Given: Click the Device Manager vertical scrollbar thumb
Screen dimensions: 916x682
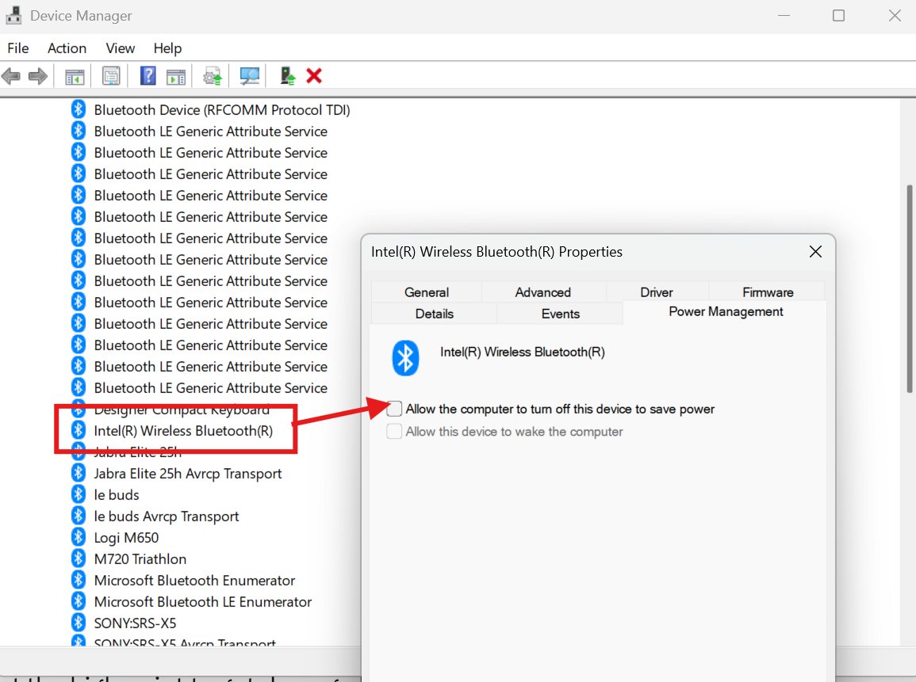Looking at the screenshot, I should [910, 289].
